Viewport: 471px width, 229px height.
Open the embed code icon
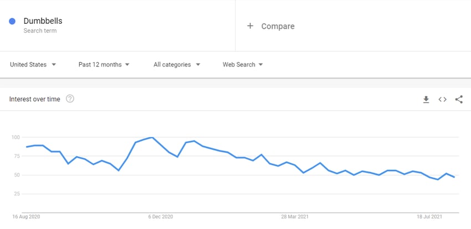(443, 99)
